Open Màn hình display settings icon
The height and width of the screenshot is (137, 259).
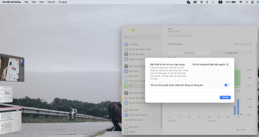(126, 71)
